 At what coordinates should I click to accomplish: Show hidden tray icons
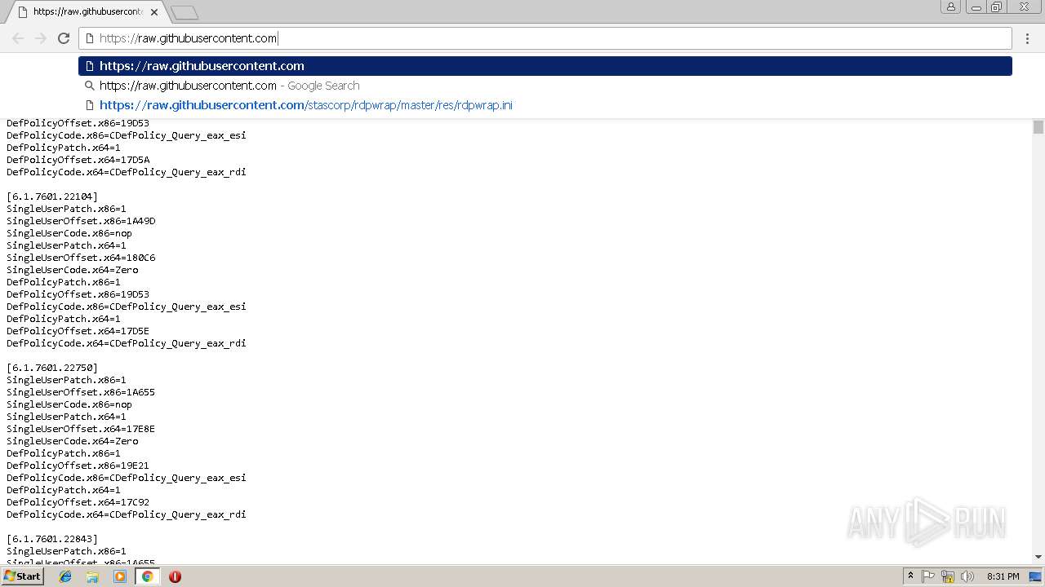tap(910, 576)
